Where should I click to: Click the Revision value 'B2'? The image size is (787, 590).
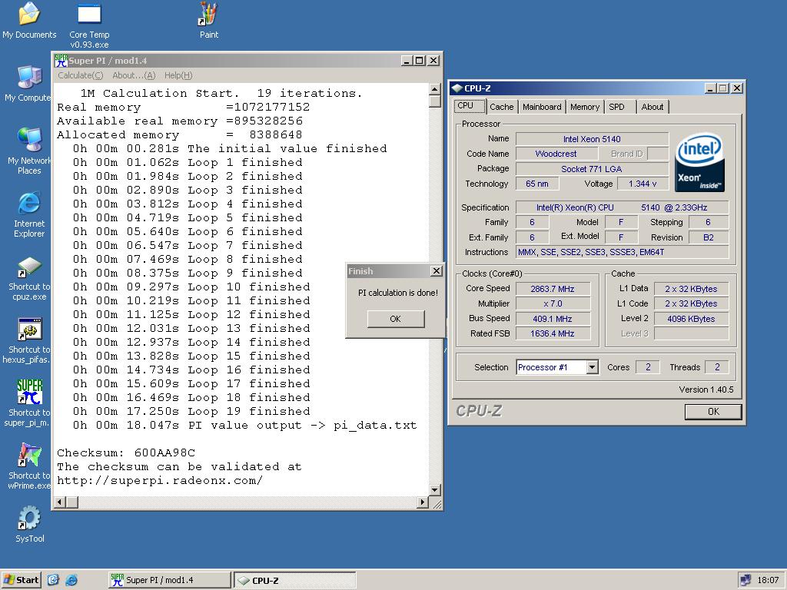pos(708,237)
